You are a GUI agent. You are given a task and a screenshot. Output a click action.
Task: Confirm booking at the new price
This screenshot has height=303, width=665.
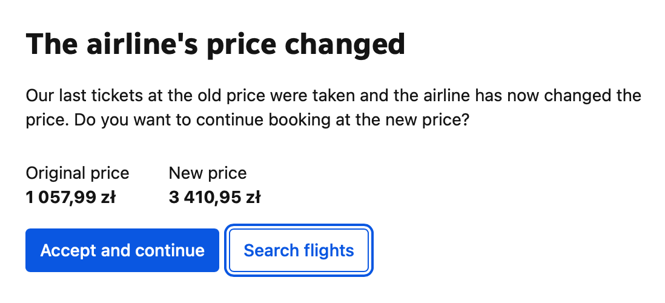pyautogui.click(x=122, y=250)
